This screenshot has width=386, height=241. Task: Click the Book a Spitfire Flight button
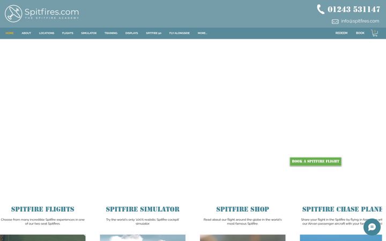tap(316, 161)
